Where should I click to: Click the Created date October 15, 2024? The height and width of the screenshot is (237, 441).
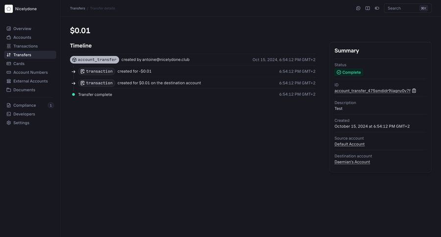[x=372, y=126]
